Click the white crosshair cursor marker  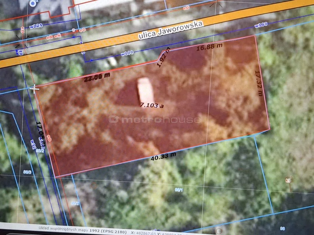(34, 89)
